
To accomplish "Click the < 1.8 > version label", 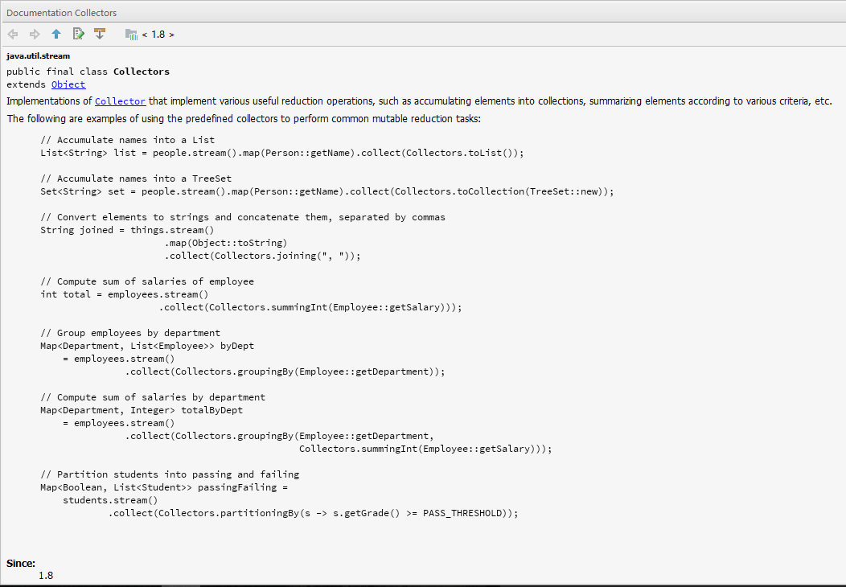I will [x=158, y=35].
